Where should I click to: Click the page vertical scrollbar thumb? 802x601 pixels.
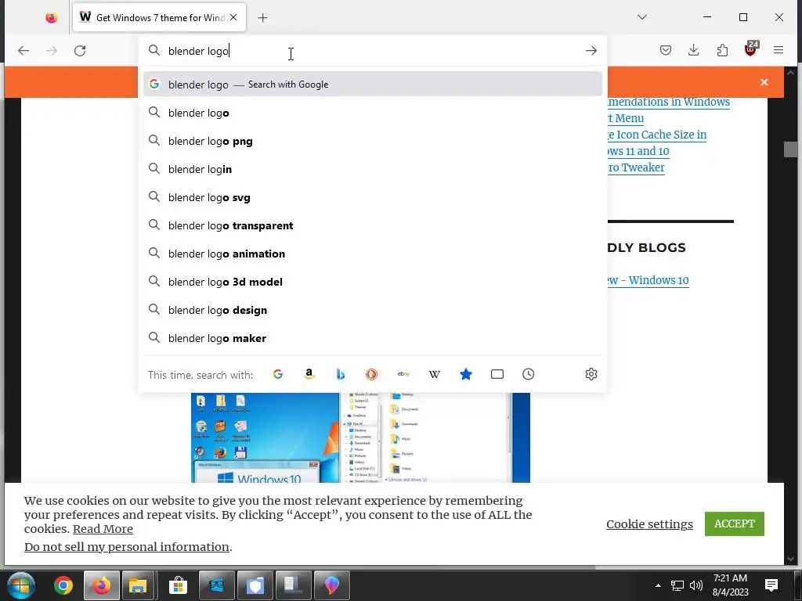[x=790, y=149]
